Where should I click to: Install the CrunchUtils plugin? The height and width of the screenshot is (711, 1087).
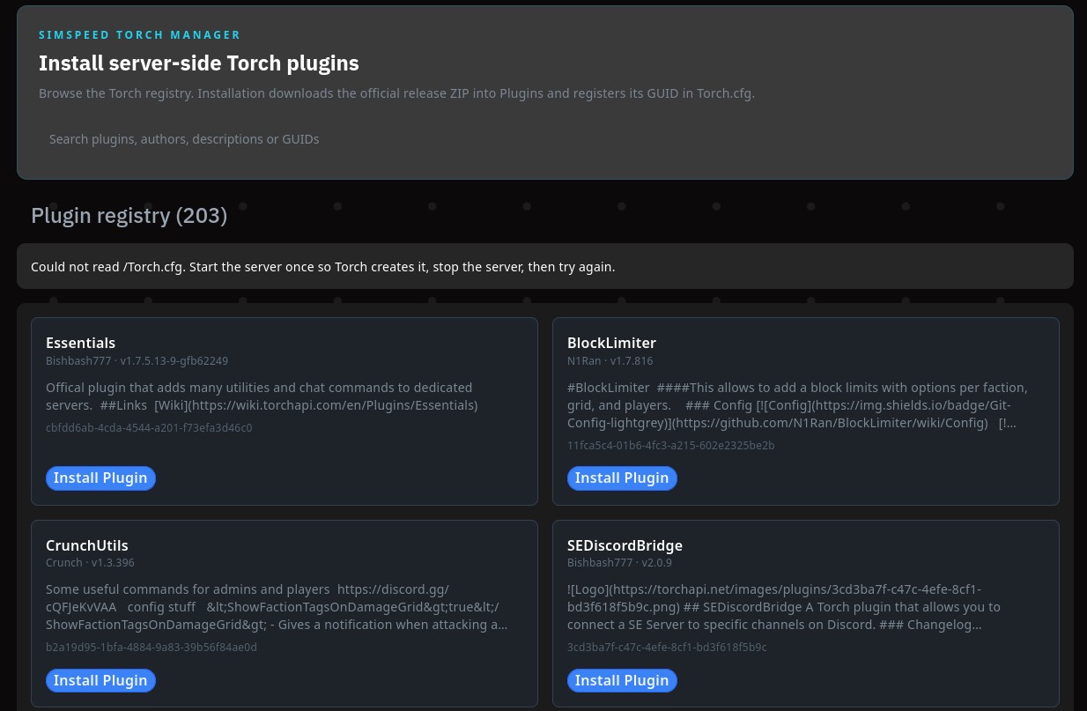[x=100, y=680]
